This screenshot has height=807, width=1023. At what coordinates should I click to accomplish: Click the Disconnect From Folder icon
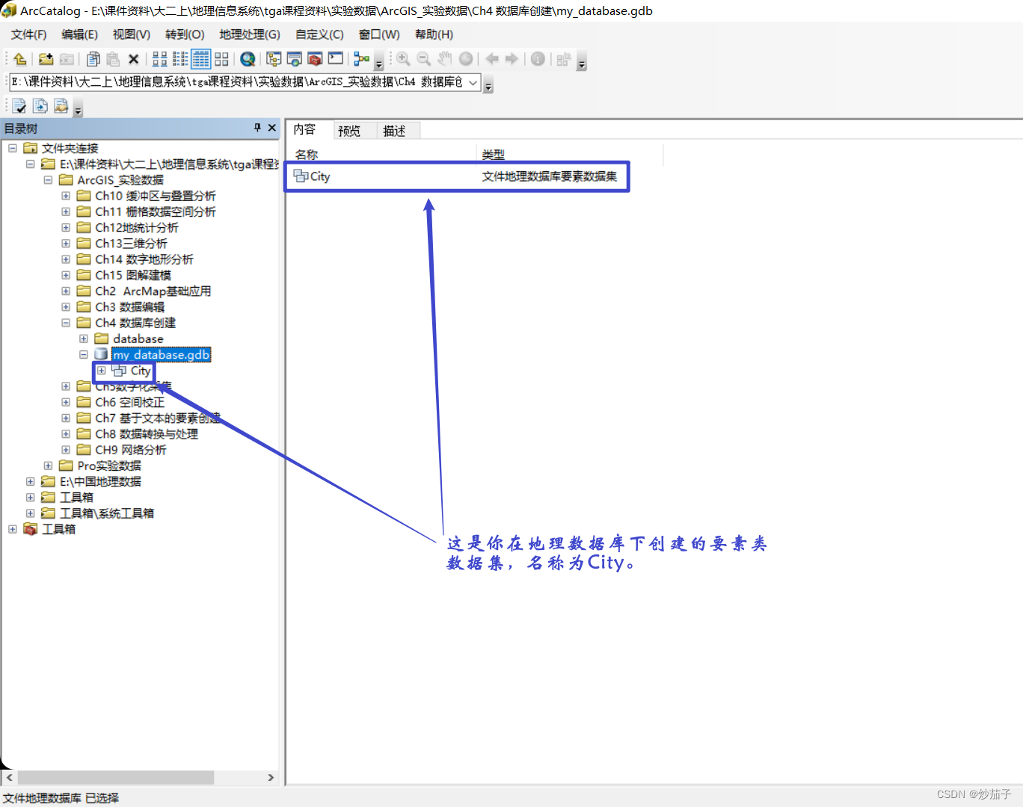coord(67,59)
